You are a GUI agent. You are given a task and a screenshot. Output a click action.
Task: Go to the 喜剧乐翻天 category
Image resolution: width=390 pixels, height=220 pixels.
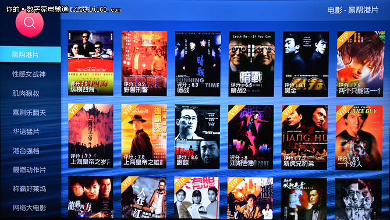click(29, 112)
